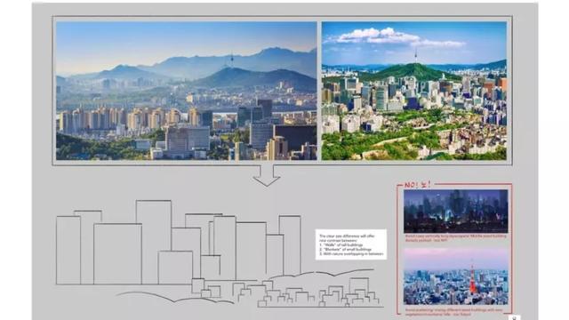The image size is (569, 320).
Task: Select the pink sky red tower city image
Action: point(456,276)
